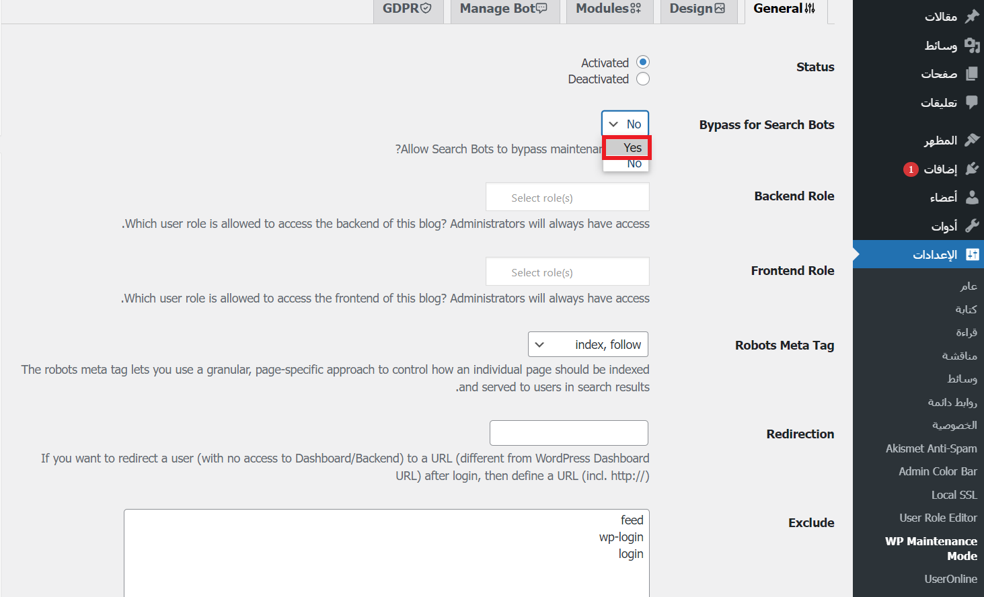Click the Bypass for Search Bots select box
This screenshot has height=597, width=984.
(625, 124)
